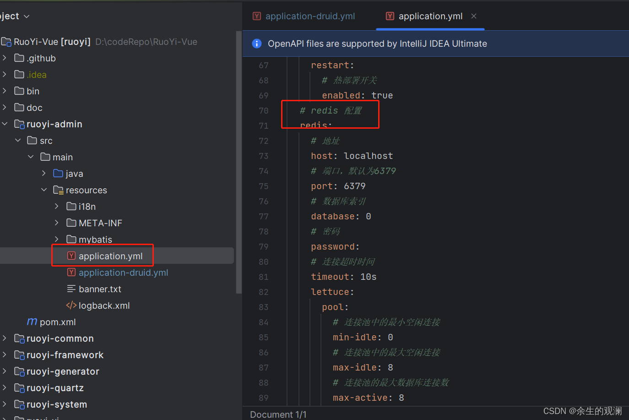The image size is (629, 420).
Task: Click the YAML icon of application-druid.yml in tree
Action: click(x=71, y=273)
